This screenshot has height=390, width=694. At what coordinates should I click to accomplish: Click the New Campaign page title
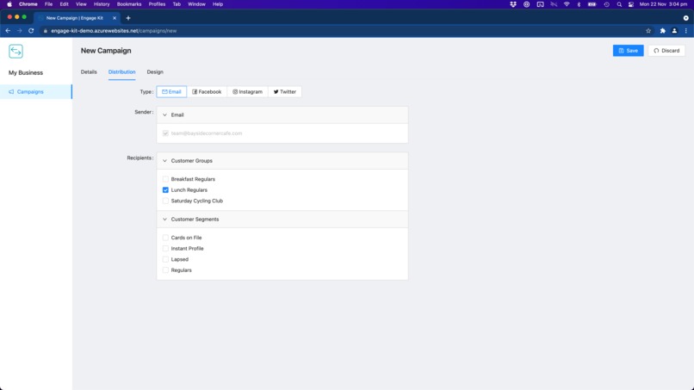pyautogui.click(x=106, y=51)
